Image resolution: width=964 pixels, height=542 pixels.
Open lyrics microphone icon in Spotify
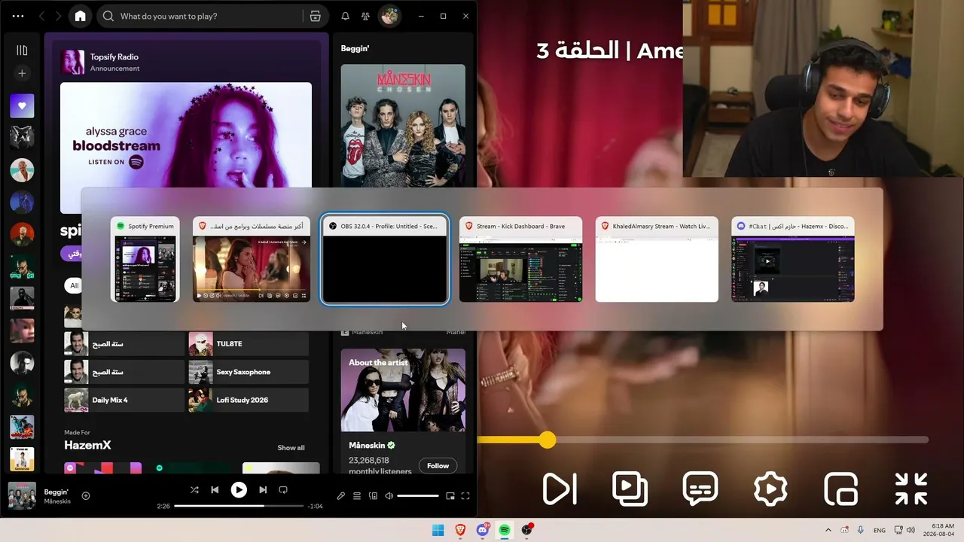pos(340,496)
